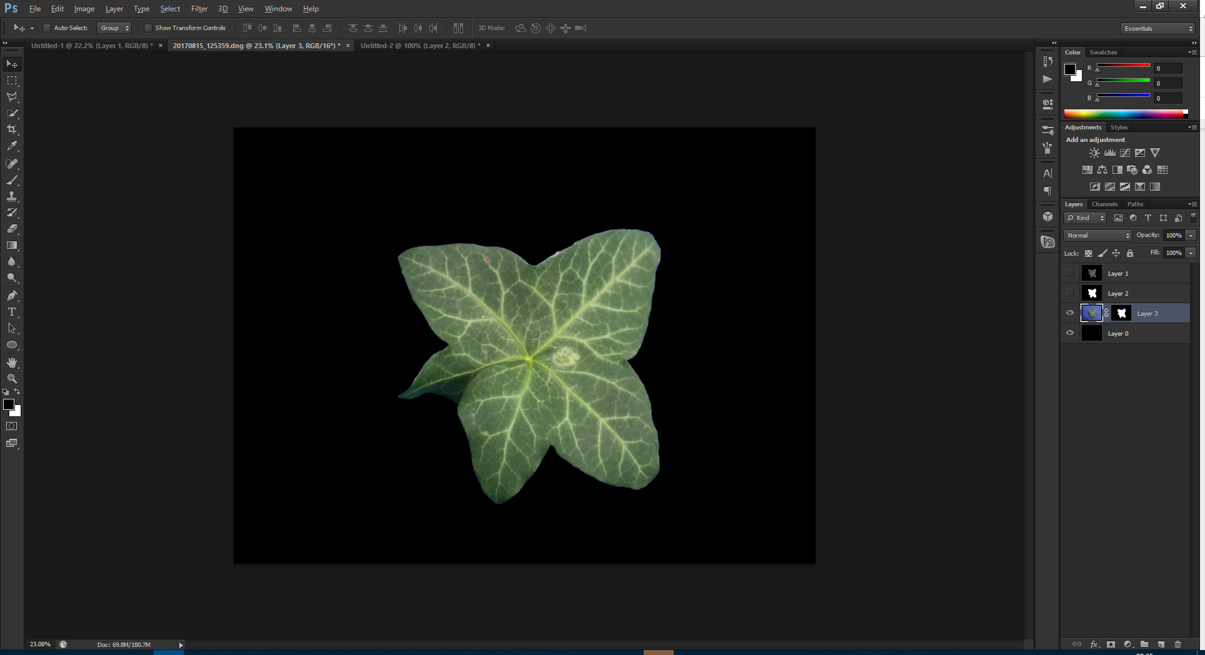Pick the Pen tool

12,296
